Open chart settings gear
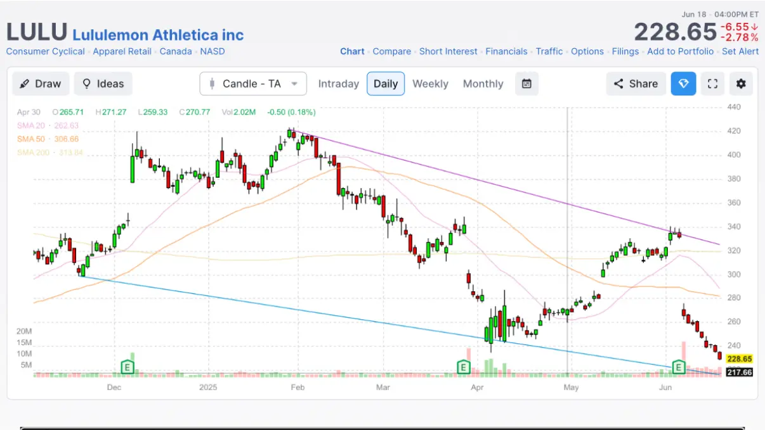 741,84
